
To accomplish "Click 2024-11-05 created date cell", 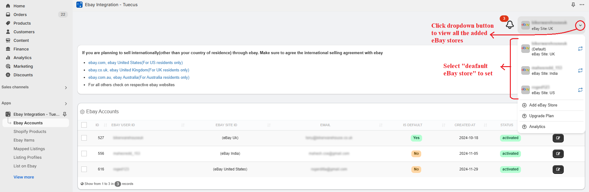I will pos(469,154).
